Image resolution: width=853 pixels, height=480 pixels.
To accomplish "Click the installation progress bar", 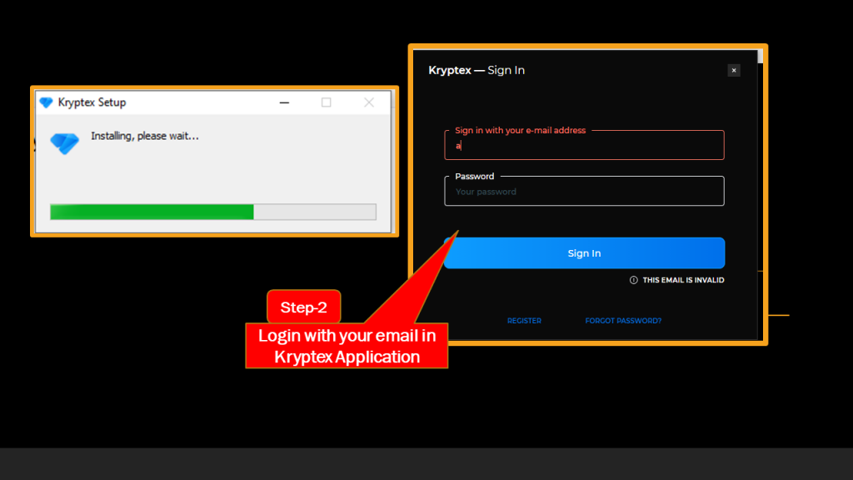I will point(213,212).
